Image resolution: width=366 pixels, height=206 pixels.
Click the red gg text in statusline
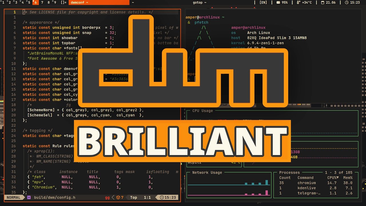click(107, 197)
